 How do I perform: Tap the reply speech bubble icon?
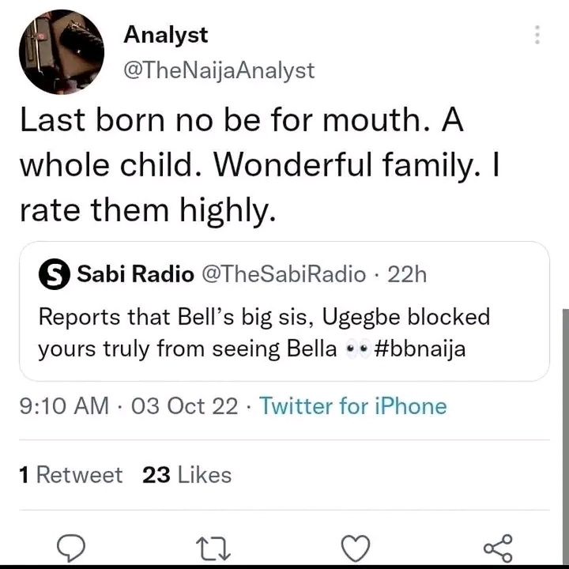(x=71, y=547)
